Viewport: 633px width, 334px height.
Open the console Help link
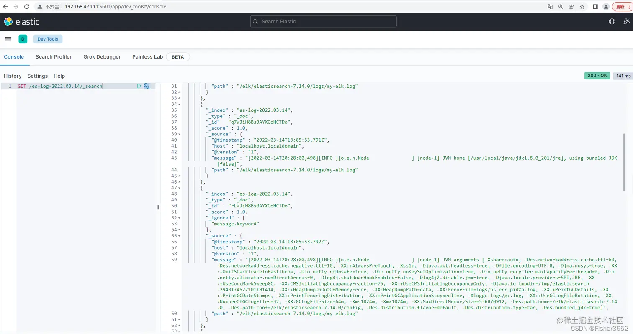click(x=59, y=76)
